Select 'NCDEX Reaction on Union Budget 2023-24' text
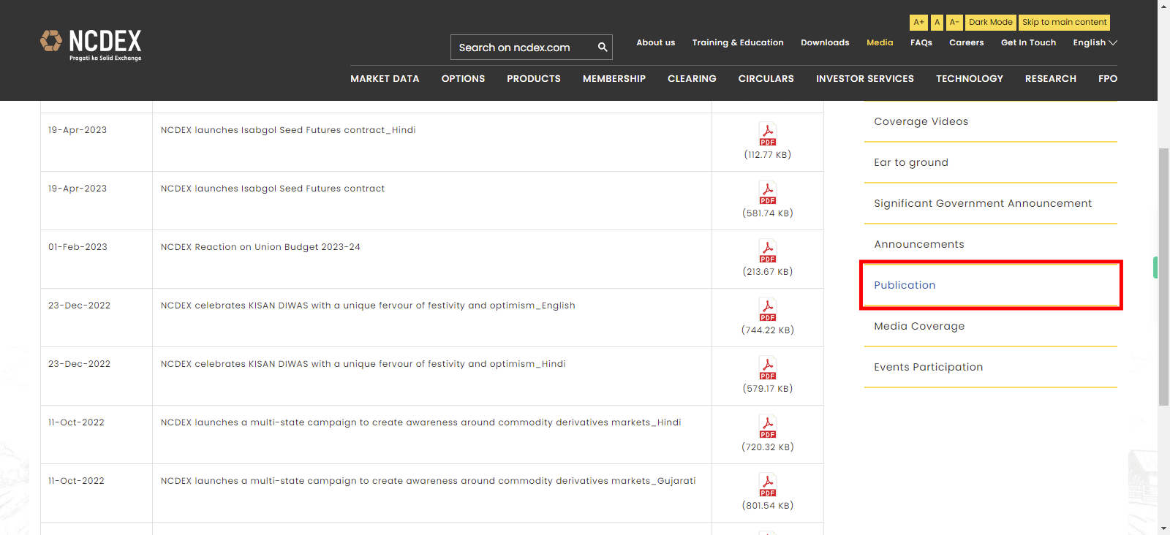 coord(260,247)
